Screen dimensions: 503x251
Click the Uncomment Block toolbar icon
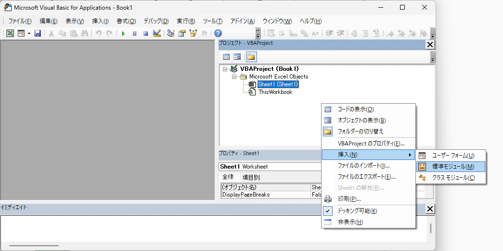(376, 33)
